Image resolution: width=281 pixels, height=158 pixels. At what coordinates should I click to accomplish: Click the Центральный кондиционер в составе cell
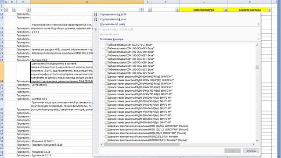click(62, 72)
